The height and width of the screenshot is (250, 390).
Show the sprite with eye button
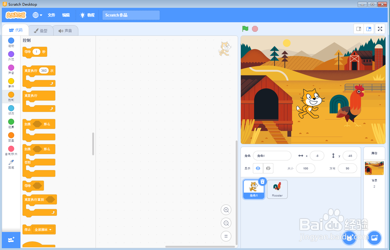tap(258, 168)
